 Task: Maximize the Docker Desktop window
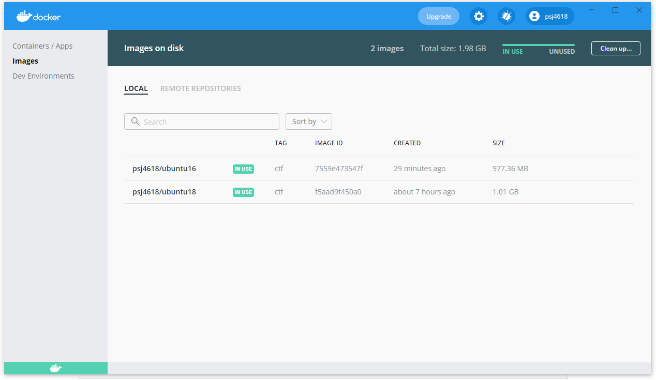616,10
